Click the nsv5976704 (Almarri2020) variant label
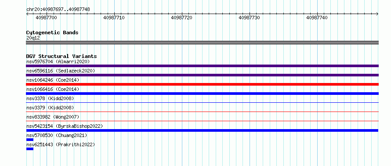Screen dimensions: 391x166 [58, 61]
